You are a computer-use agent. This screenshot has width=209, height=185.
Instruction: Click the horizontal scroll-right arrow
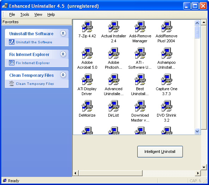tap(198, 173)
